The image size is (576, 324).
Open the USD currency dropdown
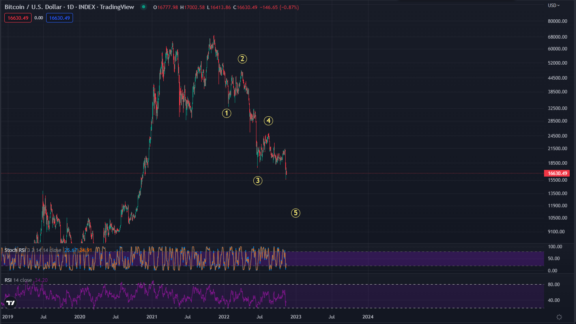click(554, 6)
